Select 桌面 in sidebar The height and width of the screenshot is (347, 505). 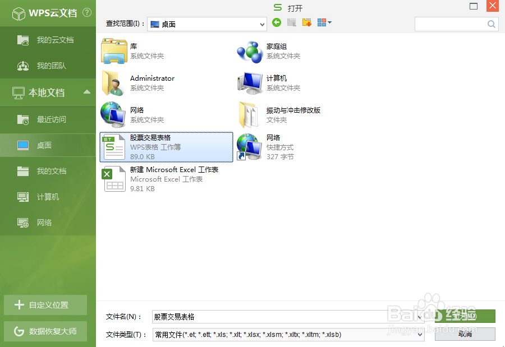pos(48,145)
